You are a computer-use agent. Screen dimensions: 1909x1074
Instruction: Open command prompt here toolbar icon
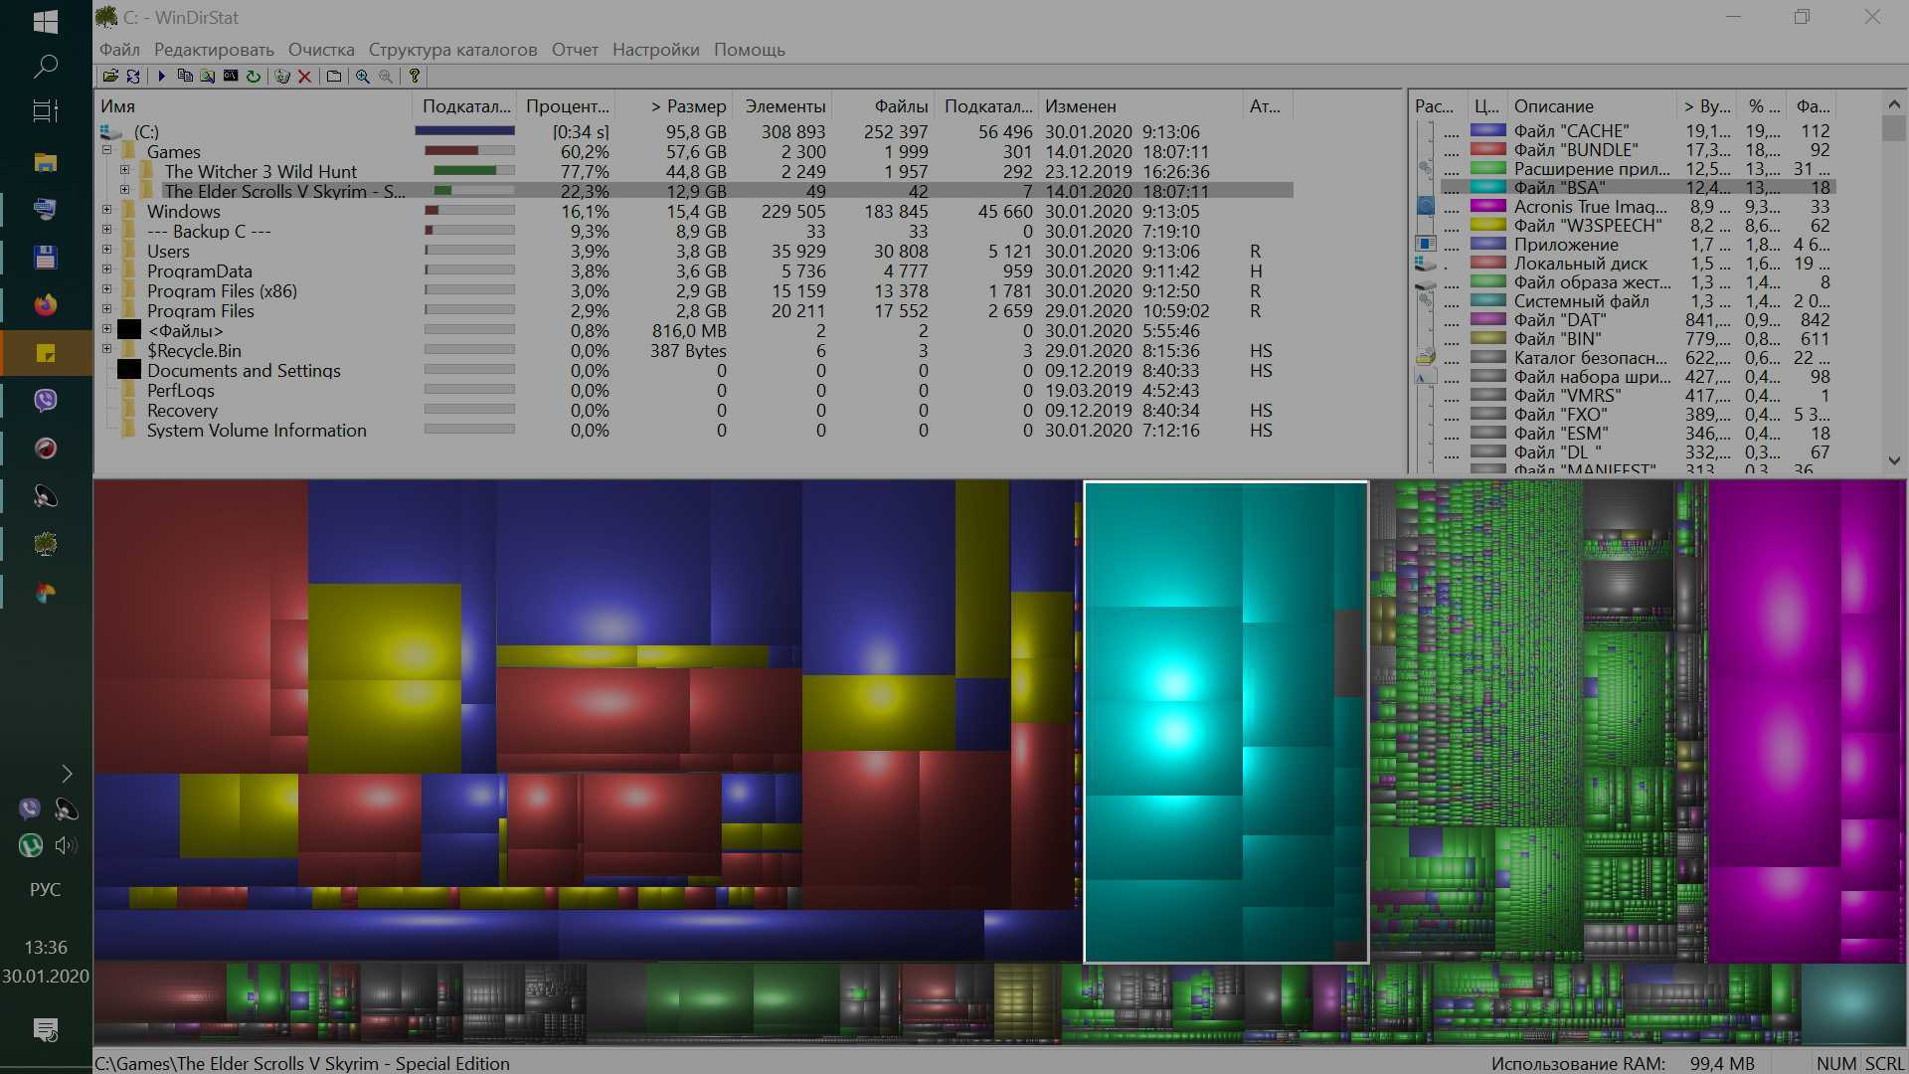[231, 76]
